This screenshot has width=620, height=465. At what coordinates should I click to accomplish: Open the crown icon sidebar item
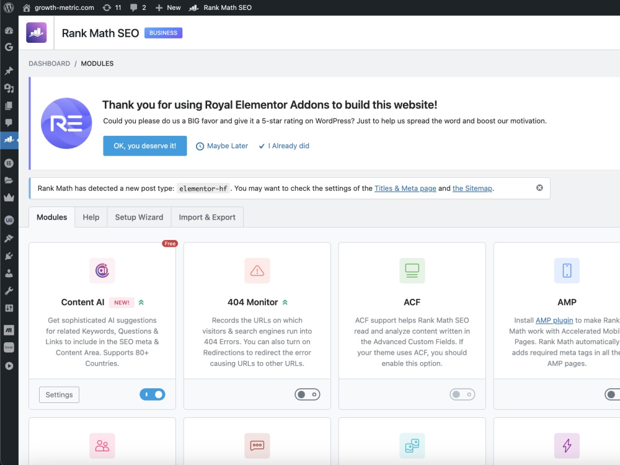(9, 197)
